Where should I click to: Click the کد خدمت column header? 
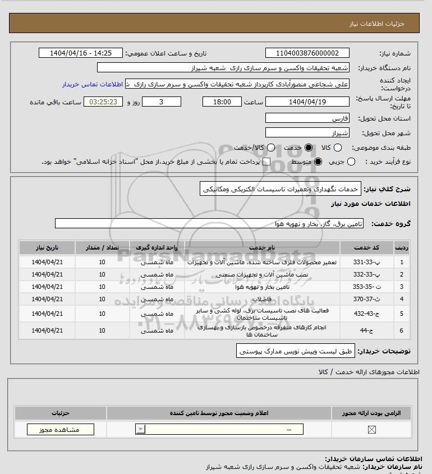coord(366,247)
